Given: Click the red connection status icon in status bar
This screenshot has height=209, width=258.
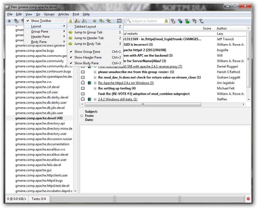Looking at the screenshot, I should point(248,199).
